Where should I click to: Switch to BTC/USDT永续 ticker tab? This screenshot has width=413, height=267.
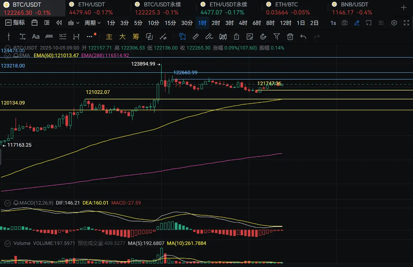pyautogui.click(x=163, y=8)
